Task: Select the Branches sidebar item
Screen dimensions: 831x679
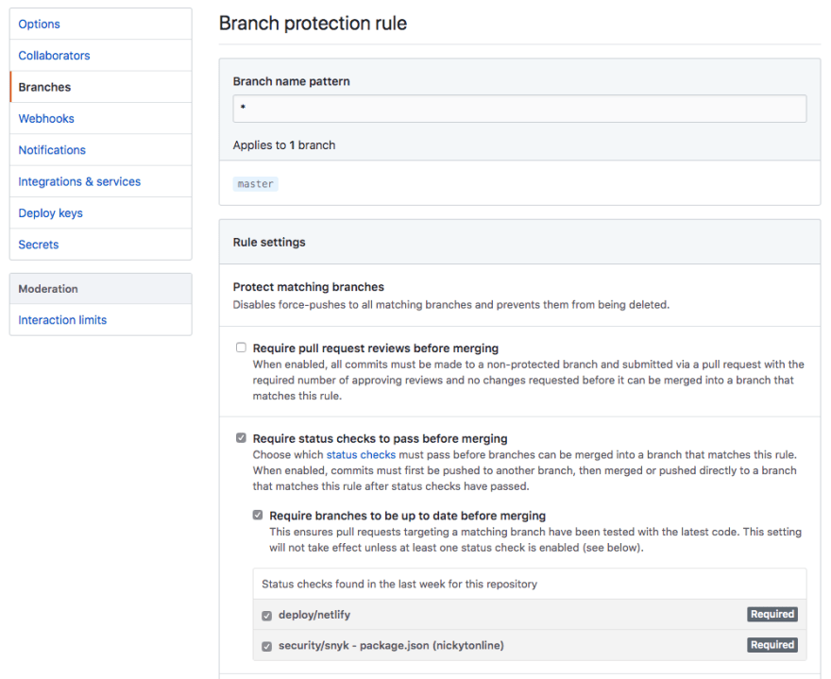Action: coord(43,86)
